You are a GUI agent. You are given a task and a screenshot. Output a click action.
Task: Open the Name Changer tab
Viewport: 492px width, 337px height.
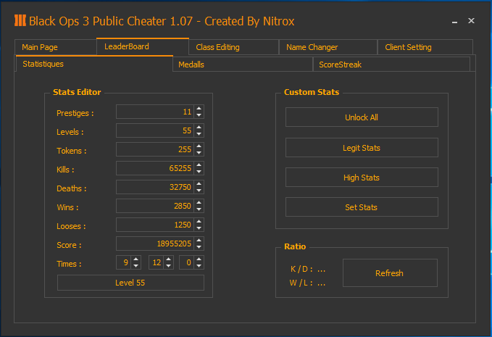click(x=328, y=47)
